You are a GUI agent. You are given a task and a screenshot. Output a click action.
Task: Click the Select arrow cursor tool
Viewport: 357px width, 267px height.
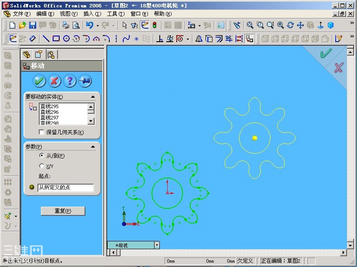125,25
